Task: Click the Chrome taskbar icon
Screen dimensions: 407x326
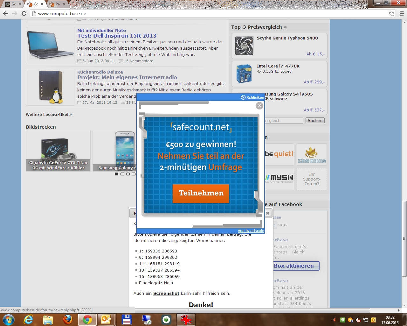Action: click(87, 320)
